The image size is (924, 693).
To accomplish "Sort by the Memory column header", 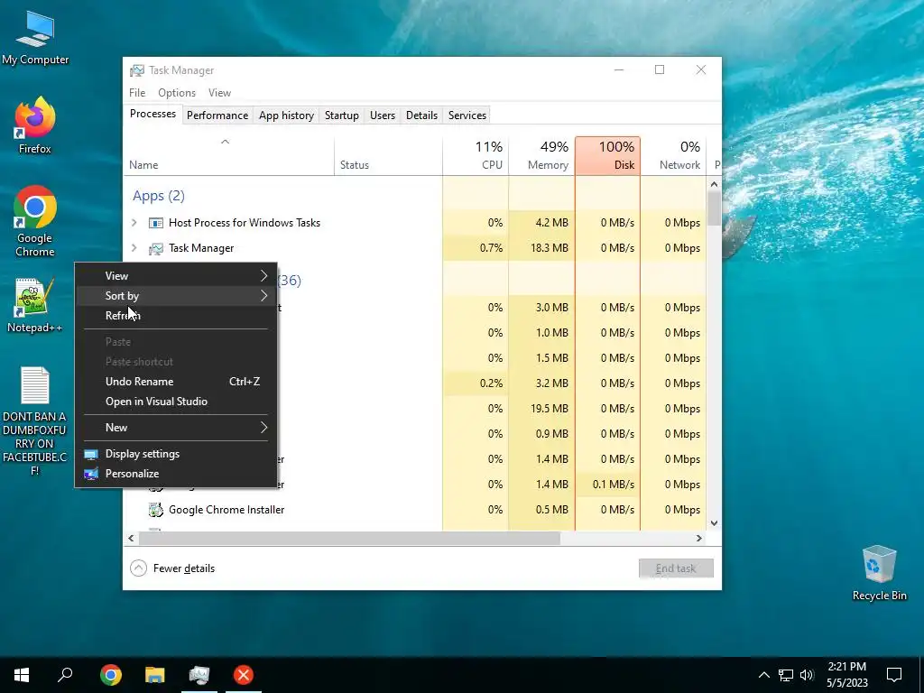I will (x=541, y=156).
